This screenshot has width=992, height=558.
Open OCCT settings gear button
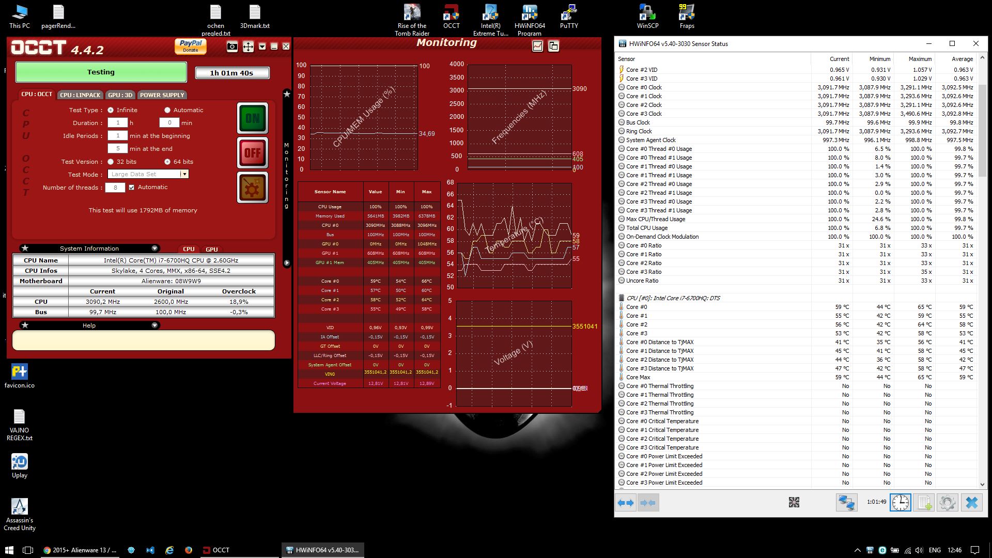pos(253,187)
